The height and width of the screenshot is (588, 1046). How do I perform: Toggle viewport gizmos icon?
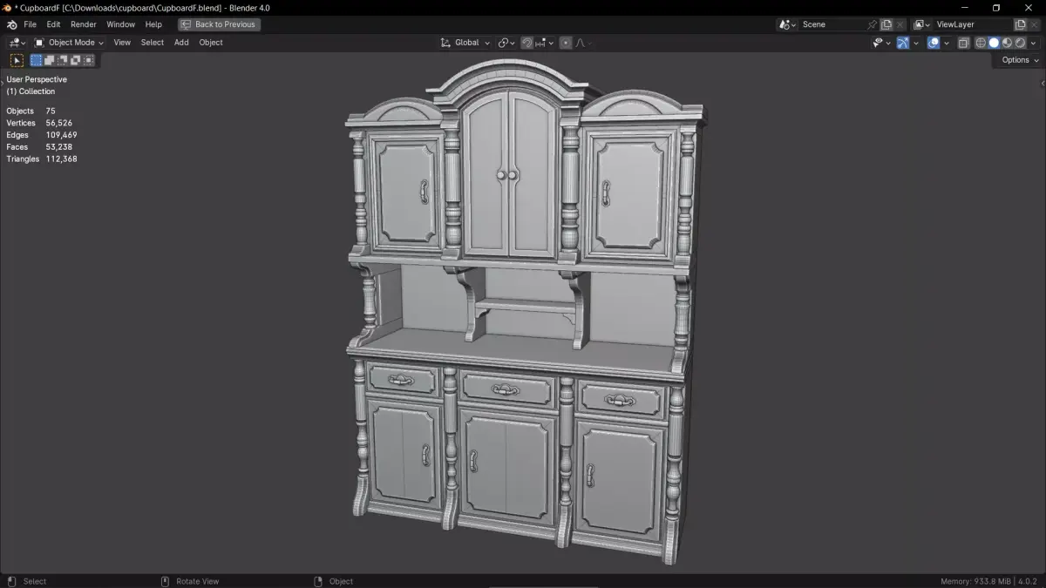[903, 42]
